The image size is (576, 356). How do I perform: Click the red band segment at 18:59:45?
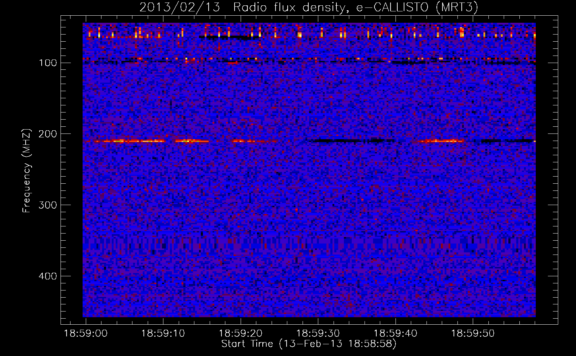pos(441,141)
